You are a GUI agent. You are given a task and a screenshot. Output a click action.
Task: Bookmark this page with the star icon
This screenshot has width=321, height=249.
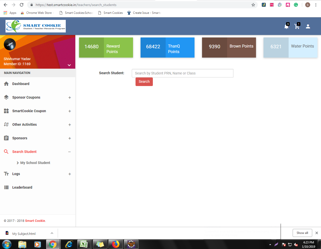pyautogui.click(x=253, y=5)
